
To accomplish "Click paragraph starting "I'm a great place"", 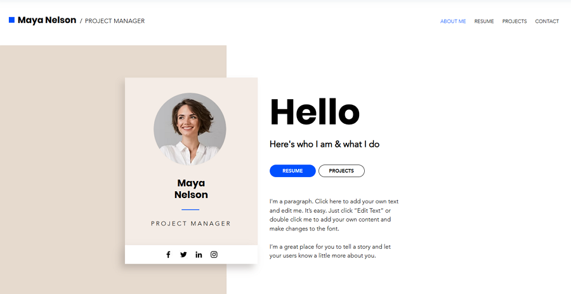I will 330,251.
